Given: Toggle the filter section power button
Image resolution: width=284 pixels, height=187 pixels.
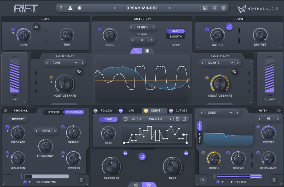Looking at the screenshot, I should click(x=279, y=110).
